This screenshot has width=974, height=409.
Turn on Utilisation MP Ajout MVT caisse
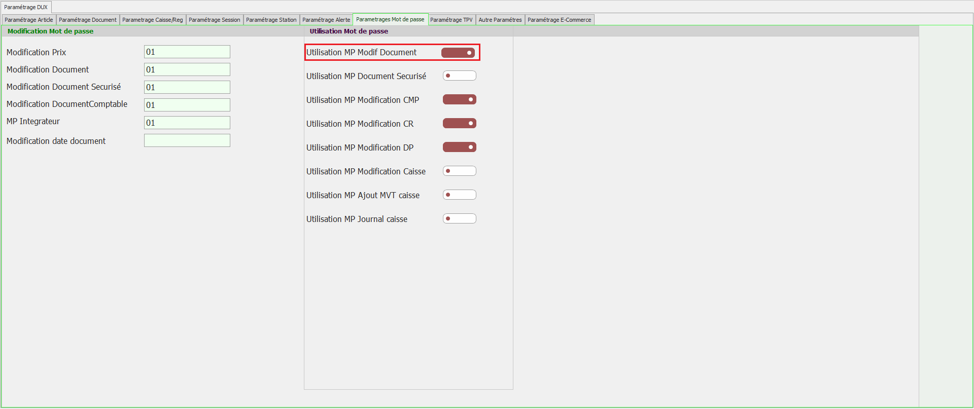(x=460, y=195)
